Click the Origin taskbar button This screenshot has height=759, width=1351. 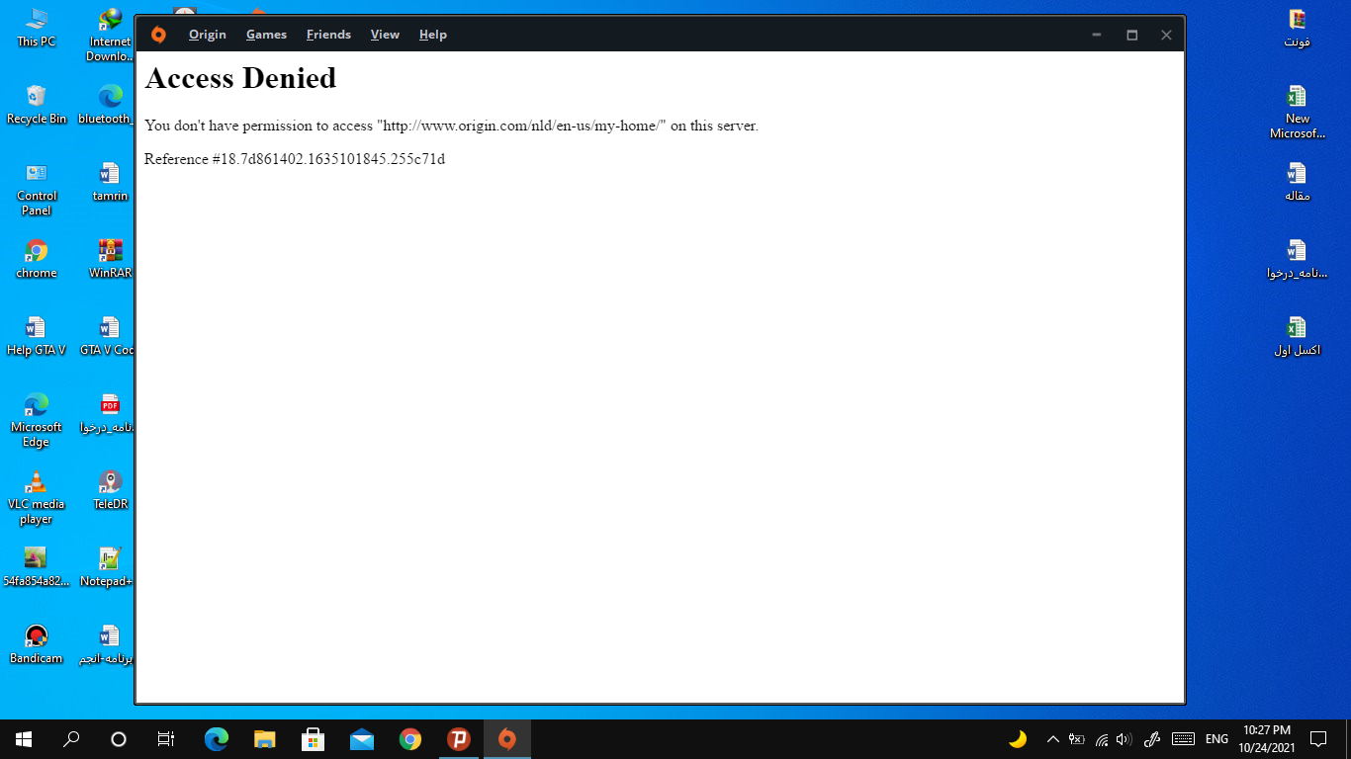(507, 739)
